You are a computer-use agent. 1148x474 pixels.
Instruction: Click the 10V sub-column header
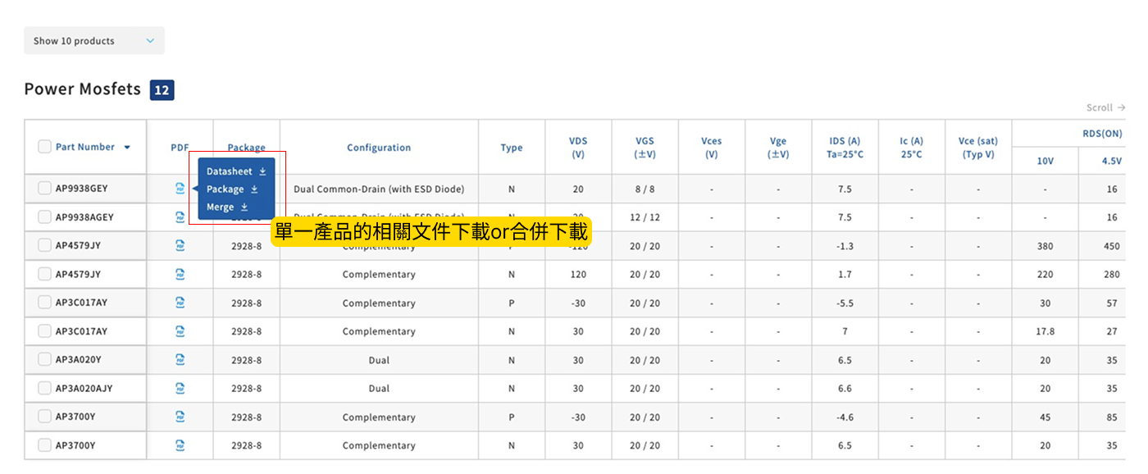tap(1045, 161)
